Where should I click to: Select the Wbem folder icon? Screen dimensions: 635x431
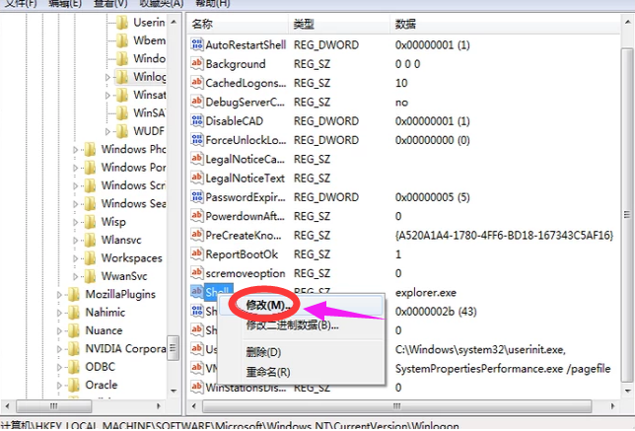(122, 40)
